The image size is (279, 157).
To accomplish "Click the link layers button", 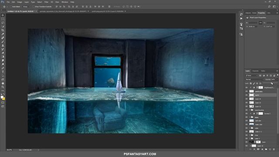I will [250, 149].
